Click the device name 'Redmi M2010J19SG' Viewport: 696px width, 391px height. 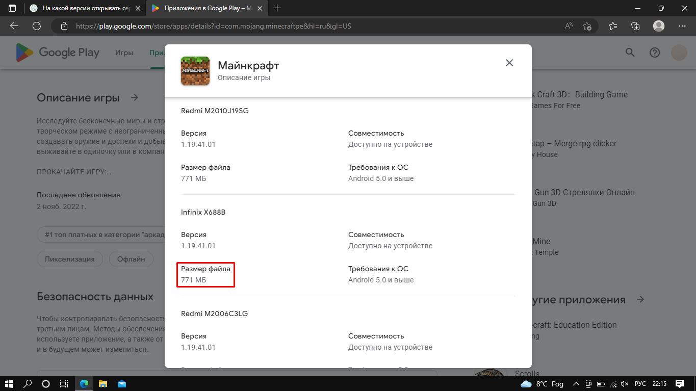coord(215,111)
